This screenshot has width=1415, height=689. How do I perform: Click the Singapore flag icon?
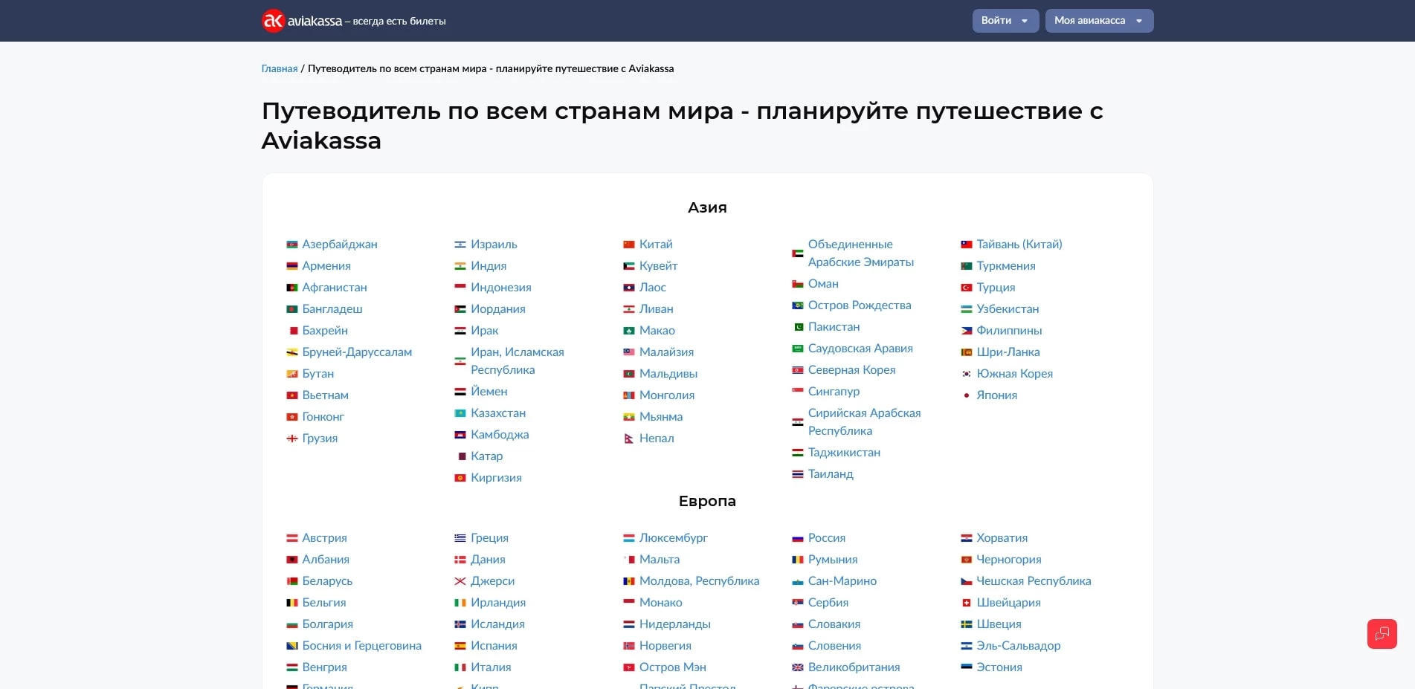point(797,391)
